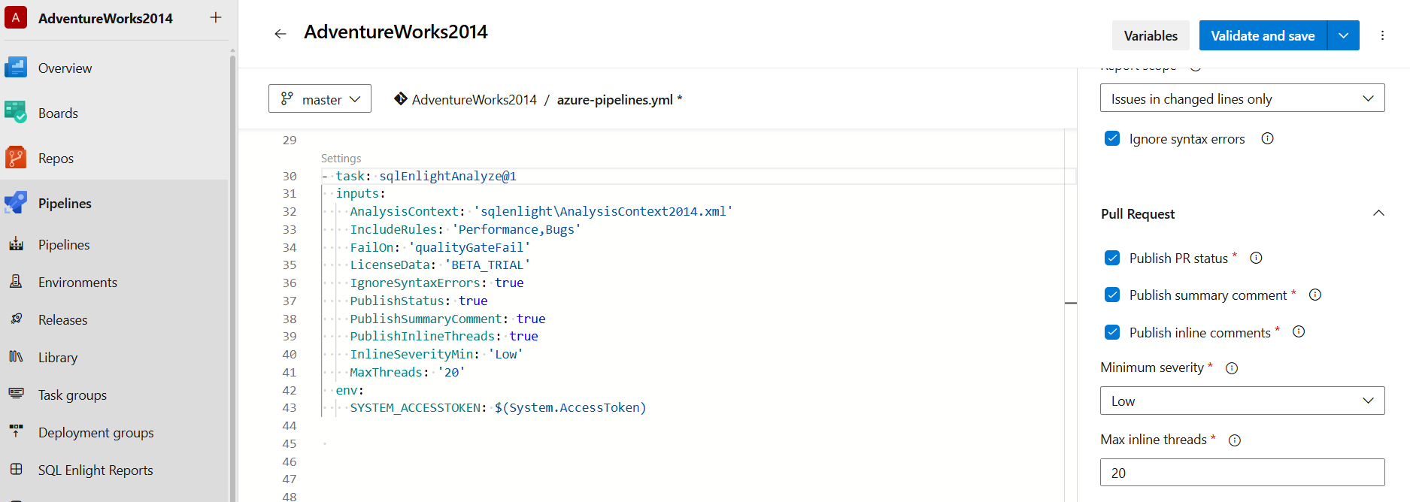Viewport: 1410px width, 502px height.
Task: Open the Minimum severity Low dropdown
Action: 1242,401
